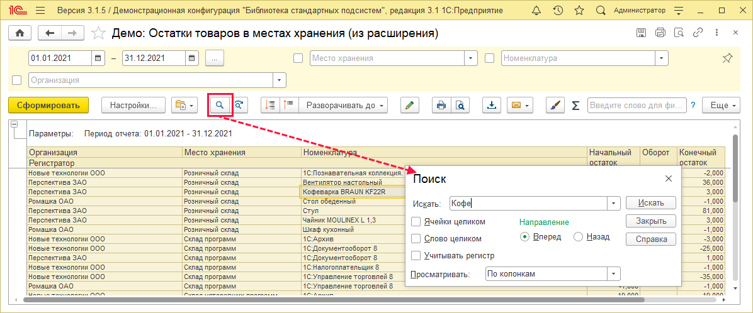Screen dimensions: 753x313
Task: Open the three-dots more options icon
Action: pyautogui.click(x=716, y=33)
